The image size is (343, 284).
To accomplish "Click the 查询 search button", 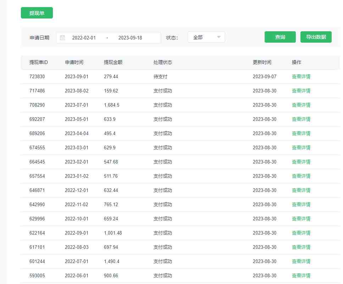I will (280, 37).
